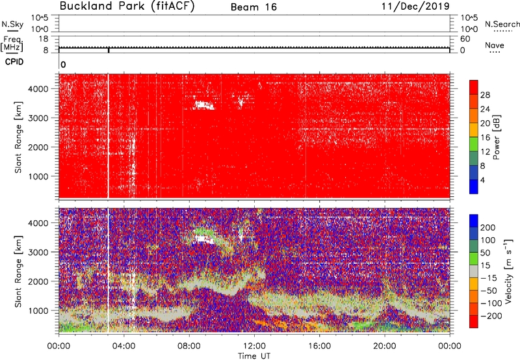
Task: Click the red bottom of the velocity color bar
Action: 474,322
